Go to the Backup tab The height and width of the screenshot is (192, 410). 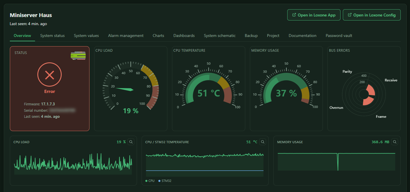251,36
